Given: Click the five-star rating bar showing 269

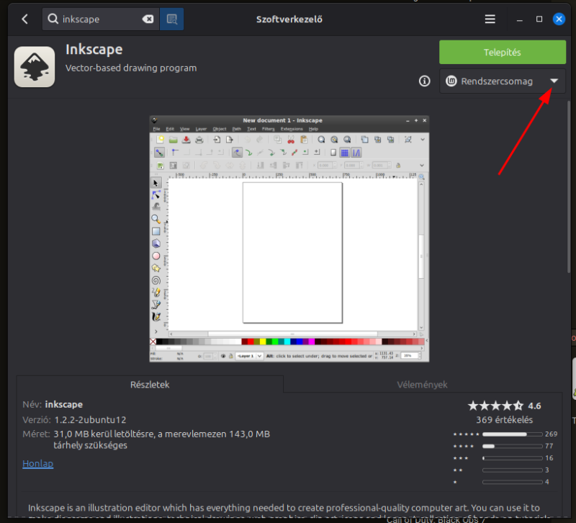Looking at the screenshot, I should tap(512, 434).
